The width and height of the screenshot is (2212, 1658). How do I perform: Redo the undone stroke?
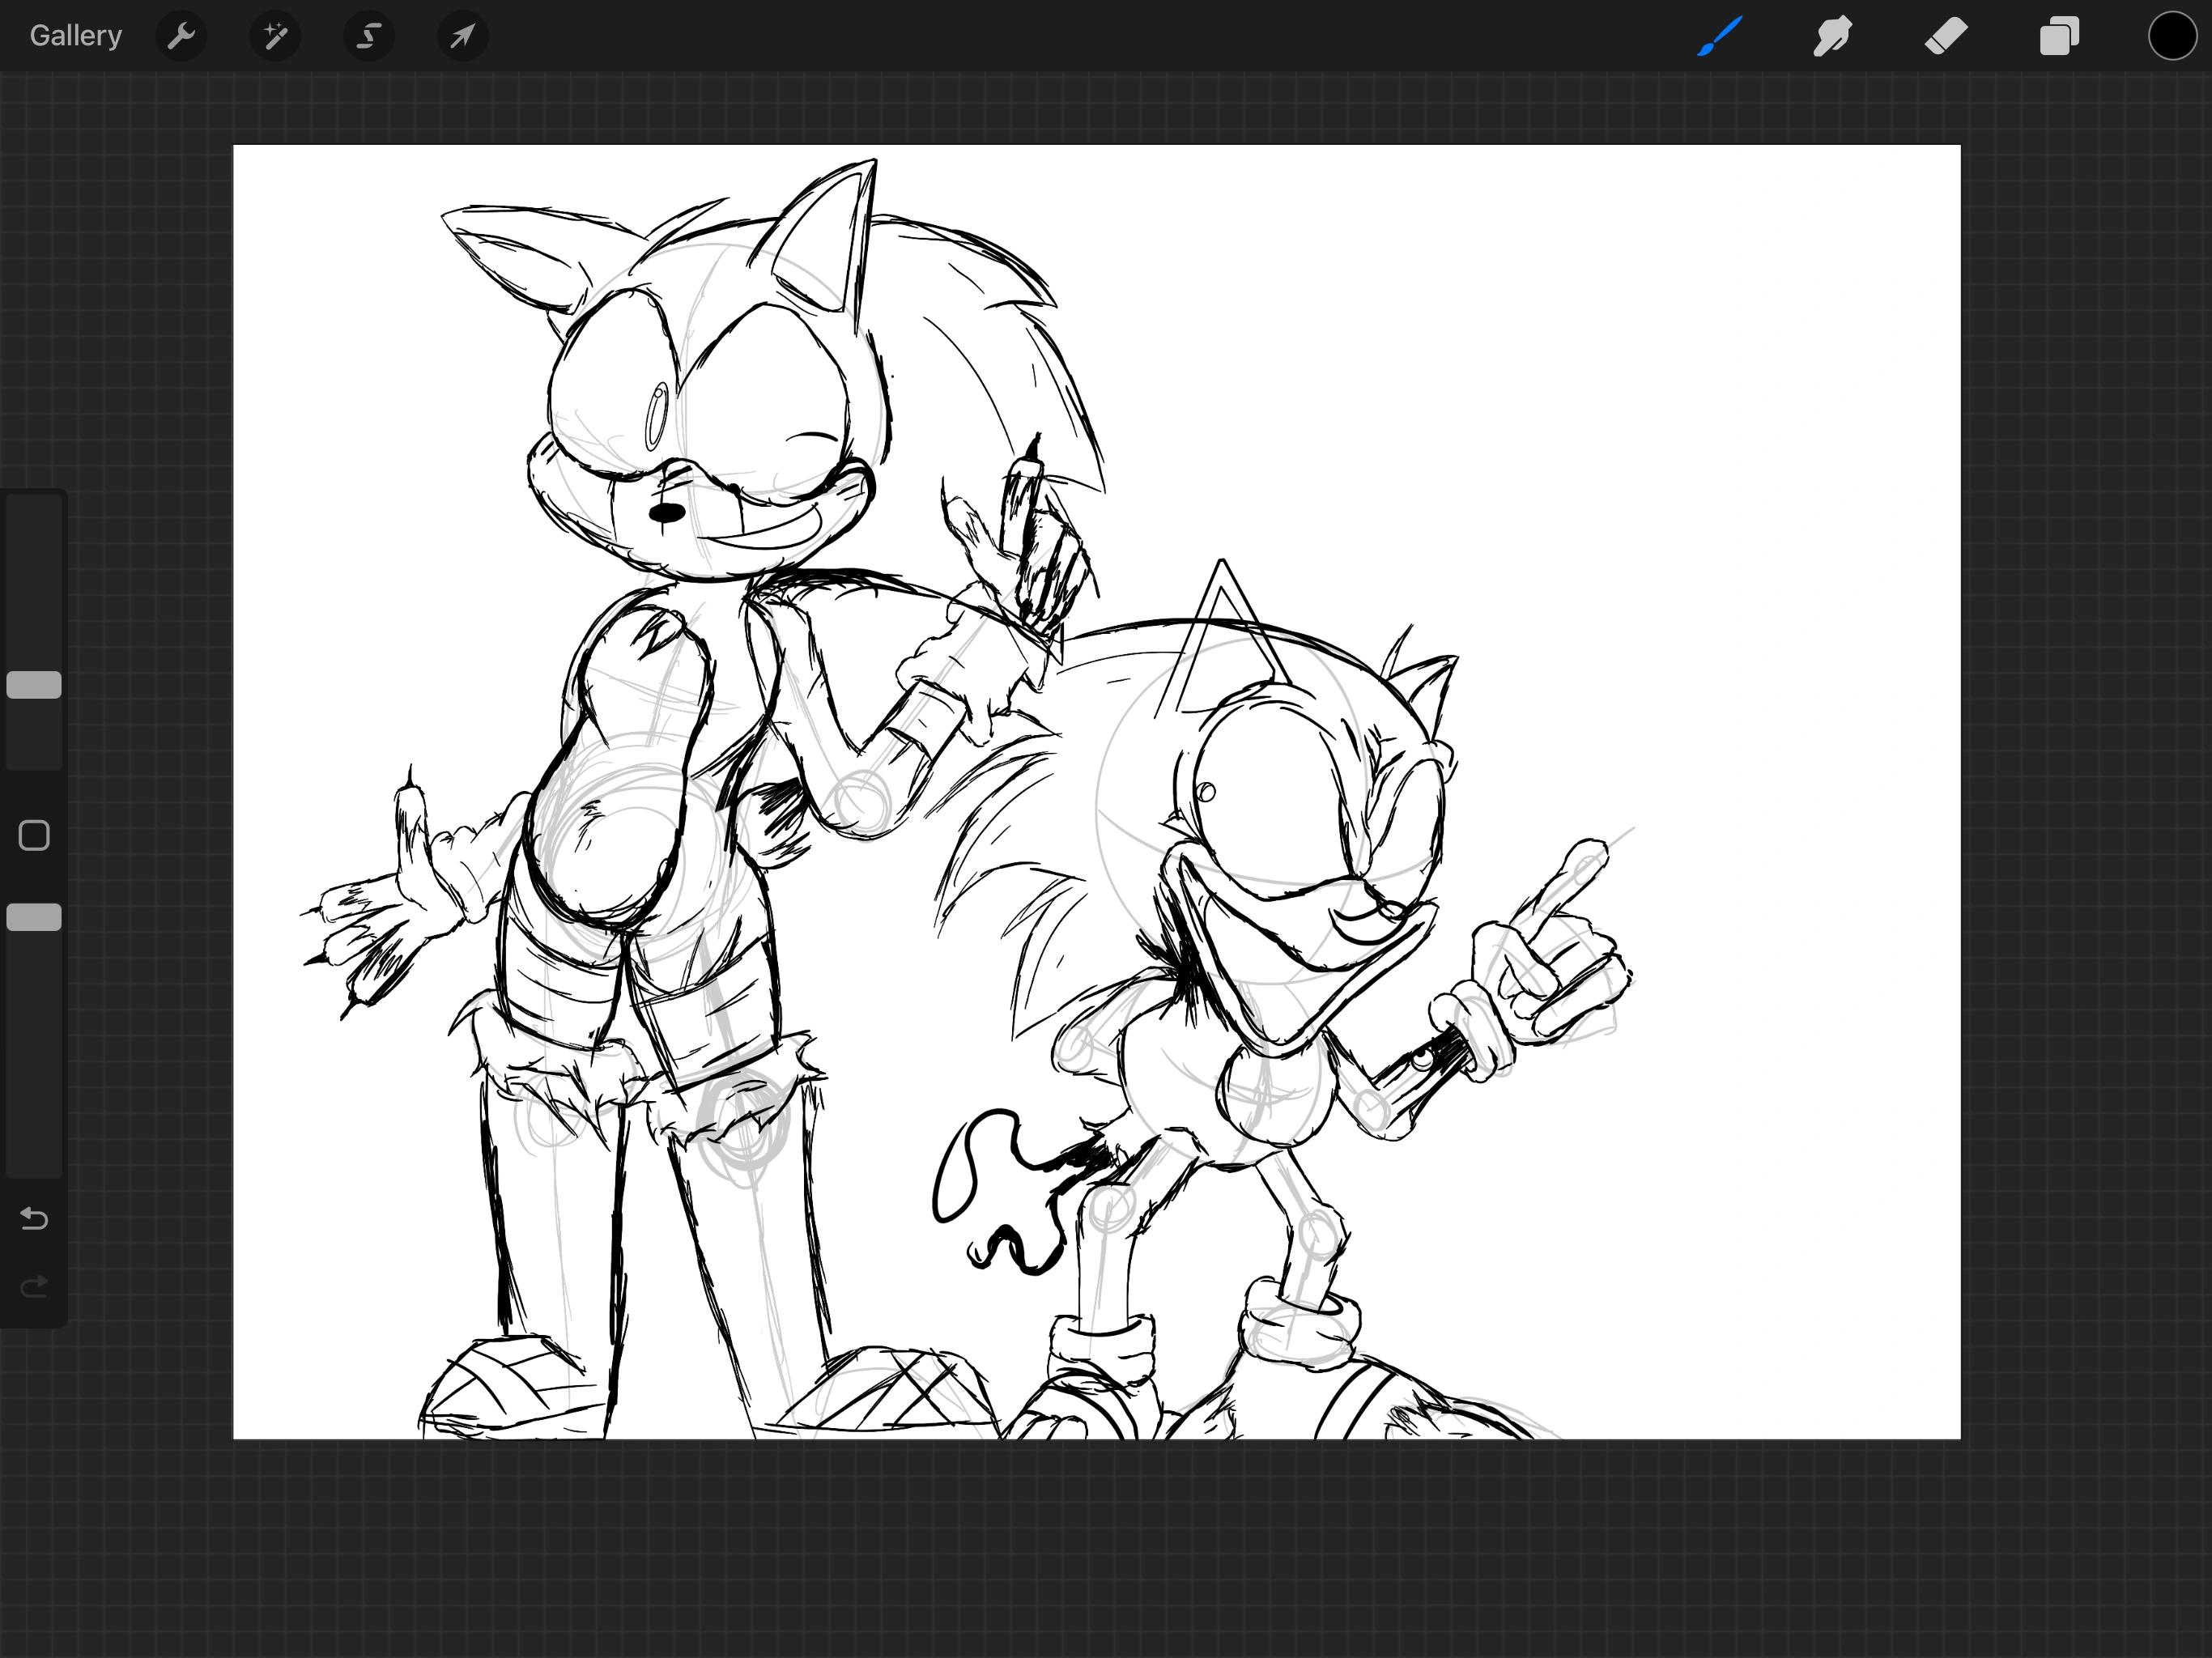33,1286
